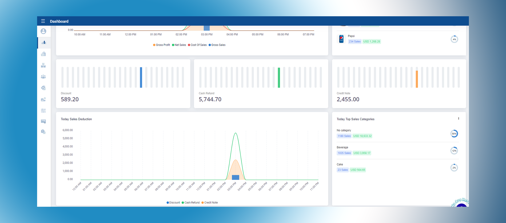The image size is (506, 223).
Task: Open the inventory boxes icon in sidebar
Action: 43,65
